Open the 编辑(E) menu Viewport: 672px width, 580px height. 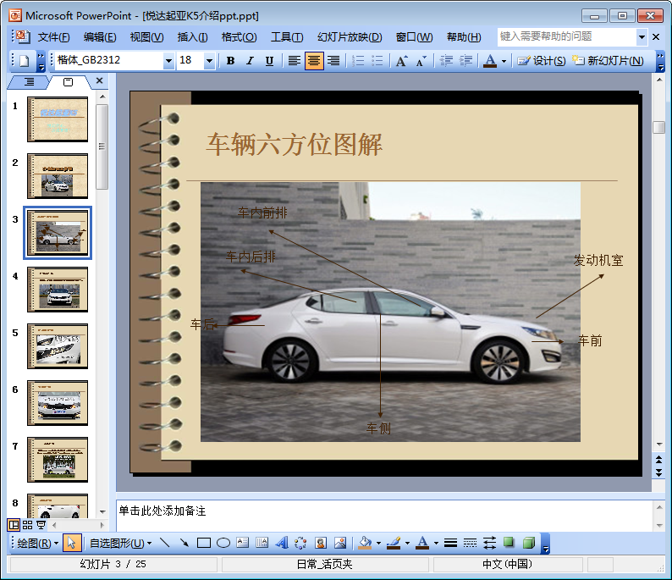tap(100, 37)
